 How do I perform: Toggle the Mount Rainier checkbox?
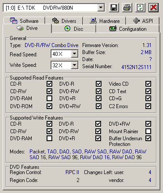pos(148,131)
